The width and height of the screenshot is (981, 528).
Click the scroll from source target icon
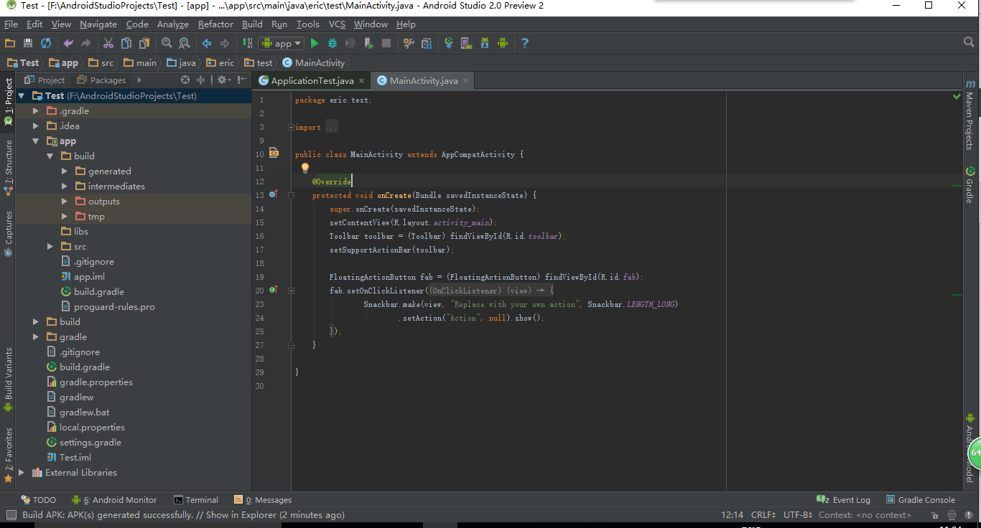[x=185, y=80]
